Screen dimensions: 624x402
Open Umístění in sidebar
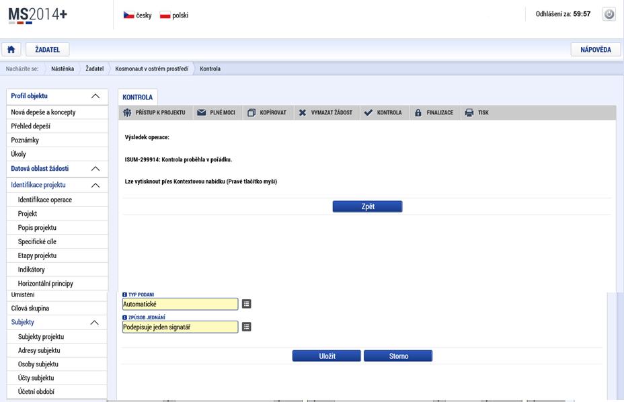[x=57, y=295]
